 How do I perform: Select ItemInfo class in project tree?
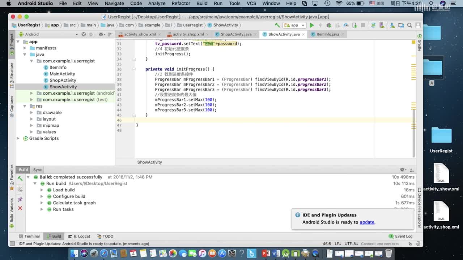click(58, 68)
